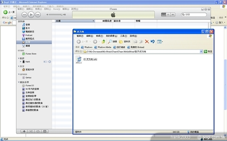Click the Explorer delete (red X) icon
Viewport: 227px width, 141px height.
(x=146, y=42)
